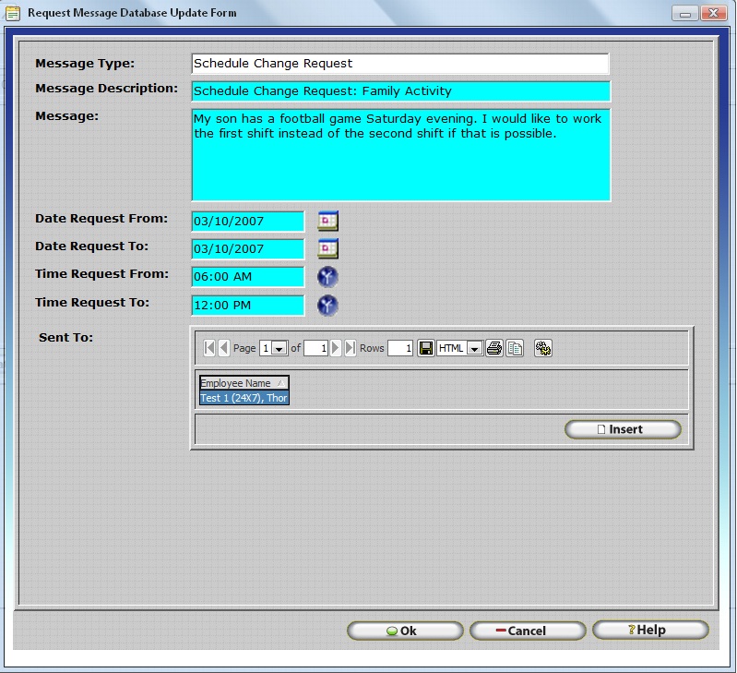Go to the next page of the grid
737x673 pixels.
coord(336,348)
